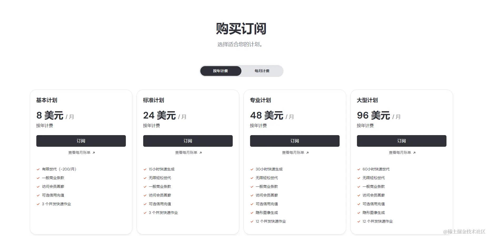Click checkmark beside 隐形图像生成 in 大型计划
This screenshot has width=487, height=236.
pyautogui.click(x=359, y=213)
